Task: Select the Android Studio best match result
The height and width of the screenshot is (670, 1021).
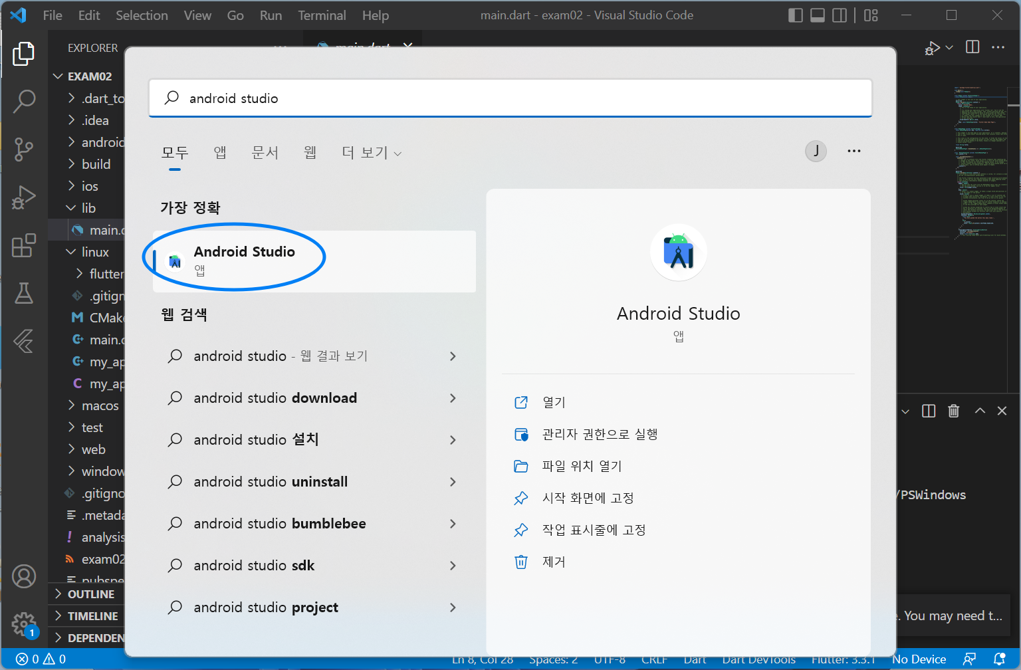Action: click(x=314, y=261)
